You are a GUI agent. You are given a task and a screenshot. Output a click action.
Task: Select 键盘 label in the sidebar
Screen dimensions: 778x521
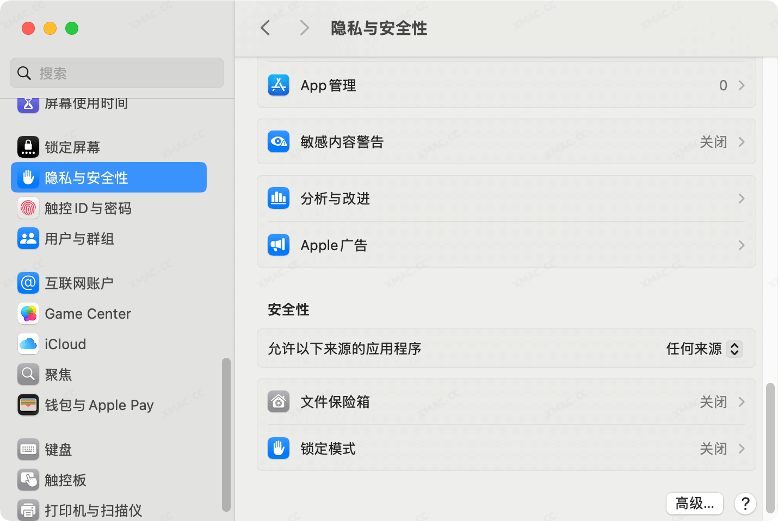pos(58,449)
